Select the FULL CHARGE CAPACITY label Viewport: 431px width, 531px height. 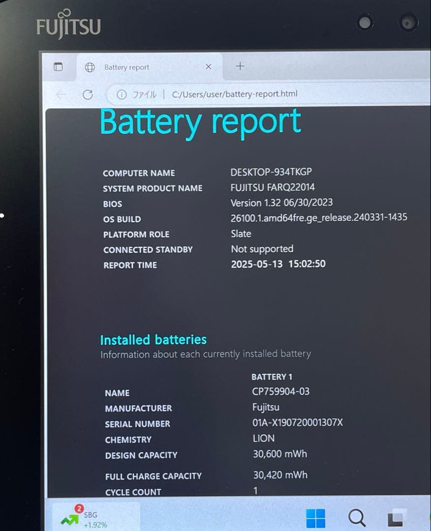point(153,476)
